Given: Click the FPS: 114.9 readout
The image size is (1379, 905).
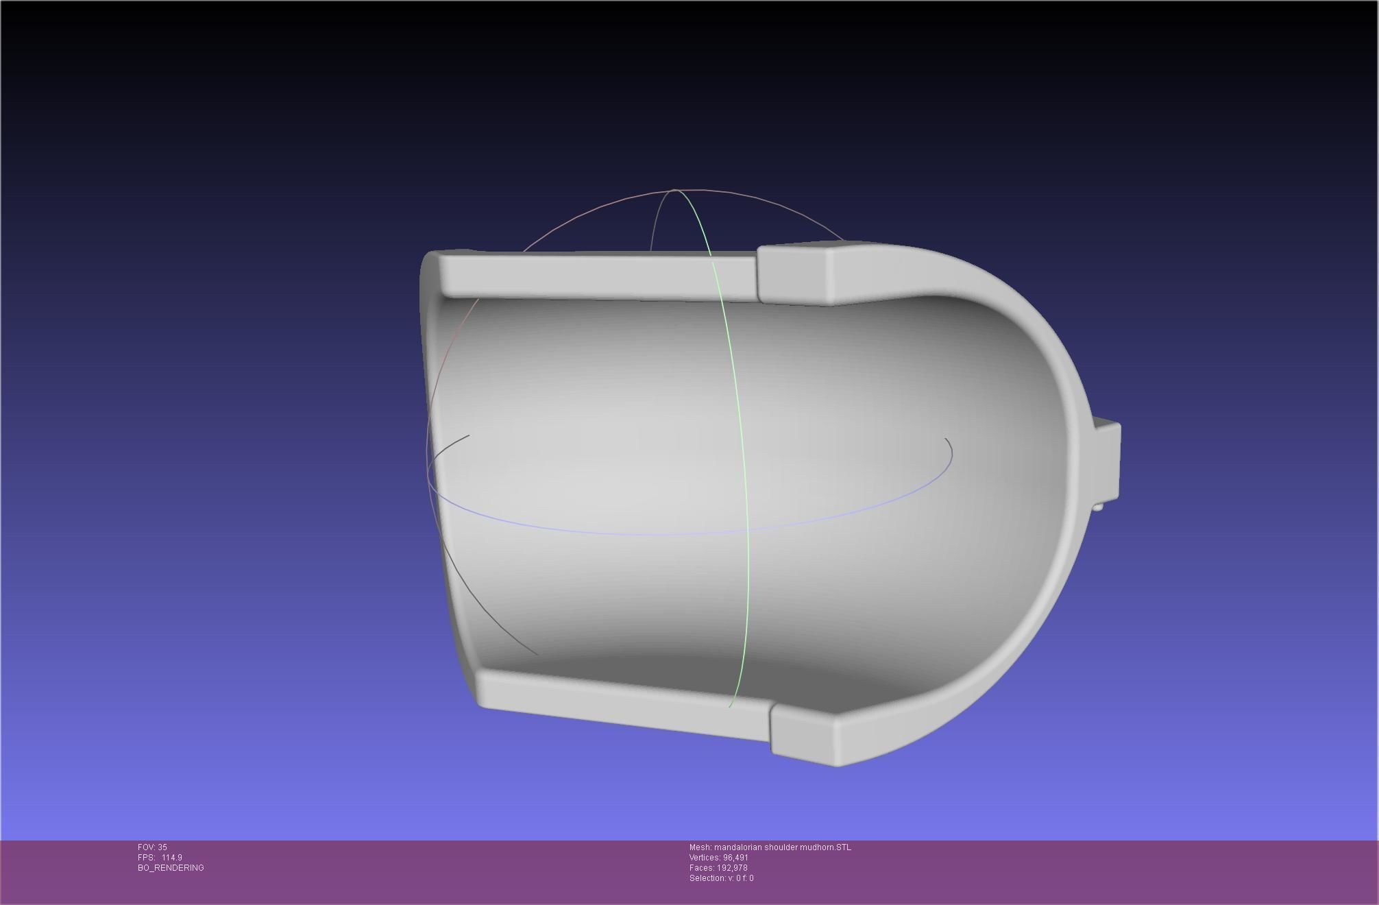Looking at the screenshot, I should (160, 858).
